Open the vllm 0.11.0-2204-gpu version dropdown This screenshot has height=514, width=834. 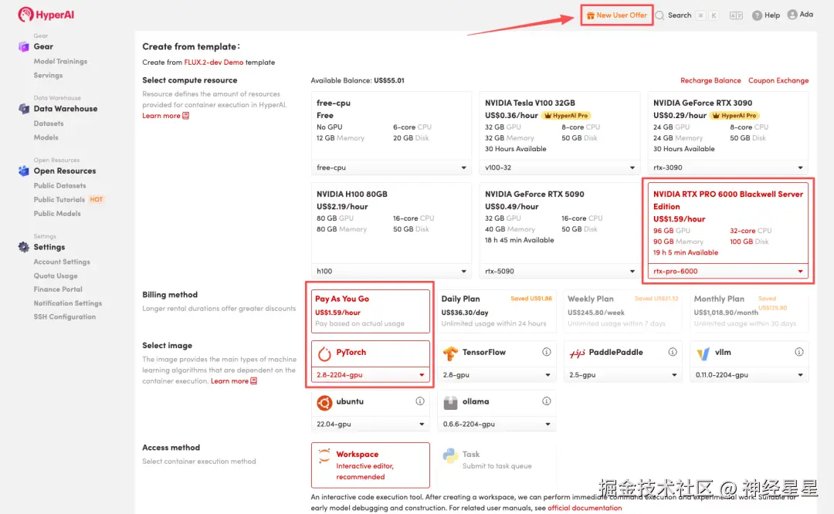pyautogui.click(x=749, y=375)
